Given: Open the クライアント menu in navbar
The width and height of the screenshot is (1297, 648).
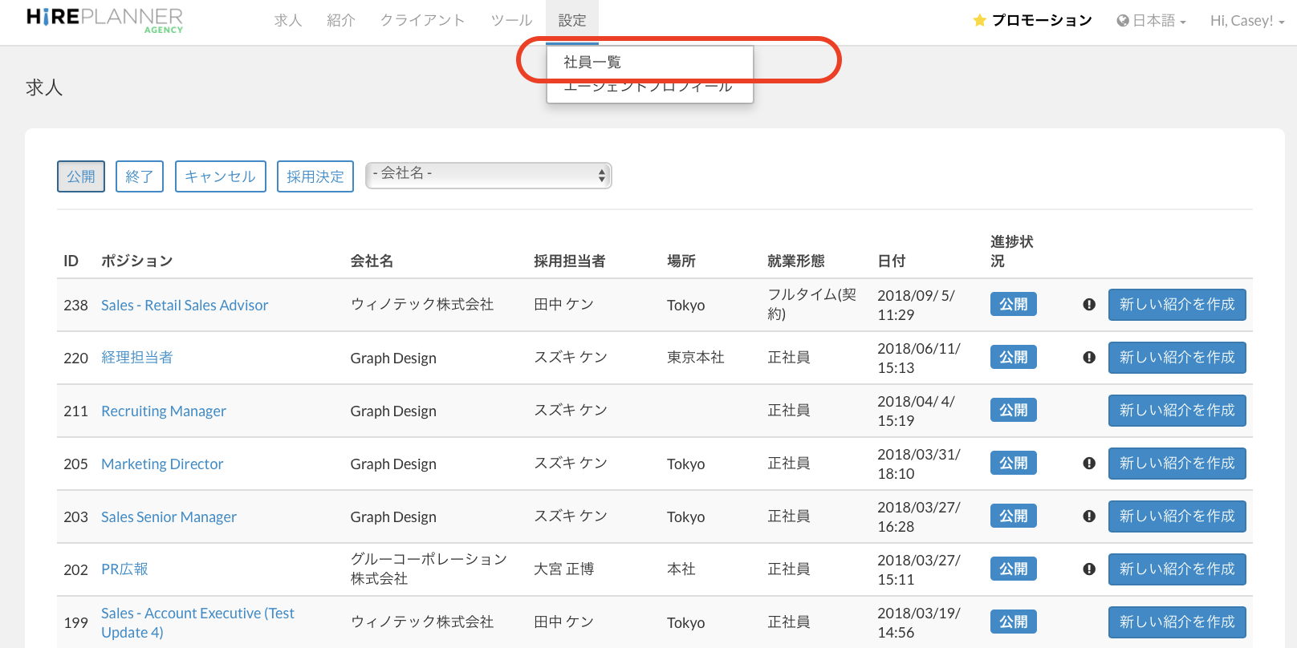Looking at the screenshot, I should pos(422,21).
